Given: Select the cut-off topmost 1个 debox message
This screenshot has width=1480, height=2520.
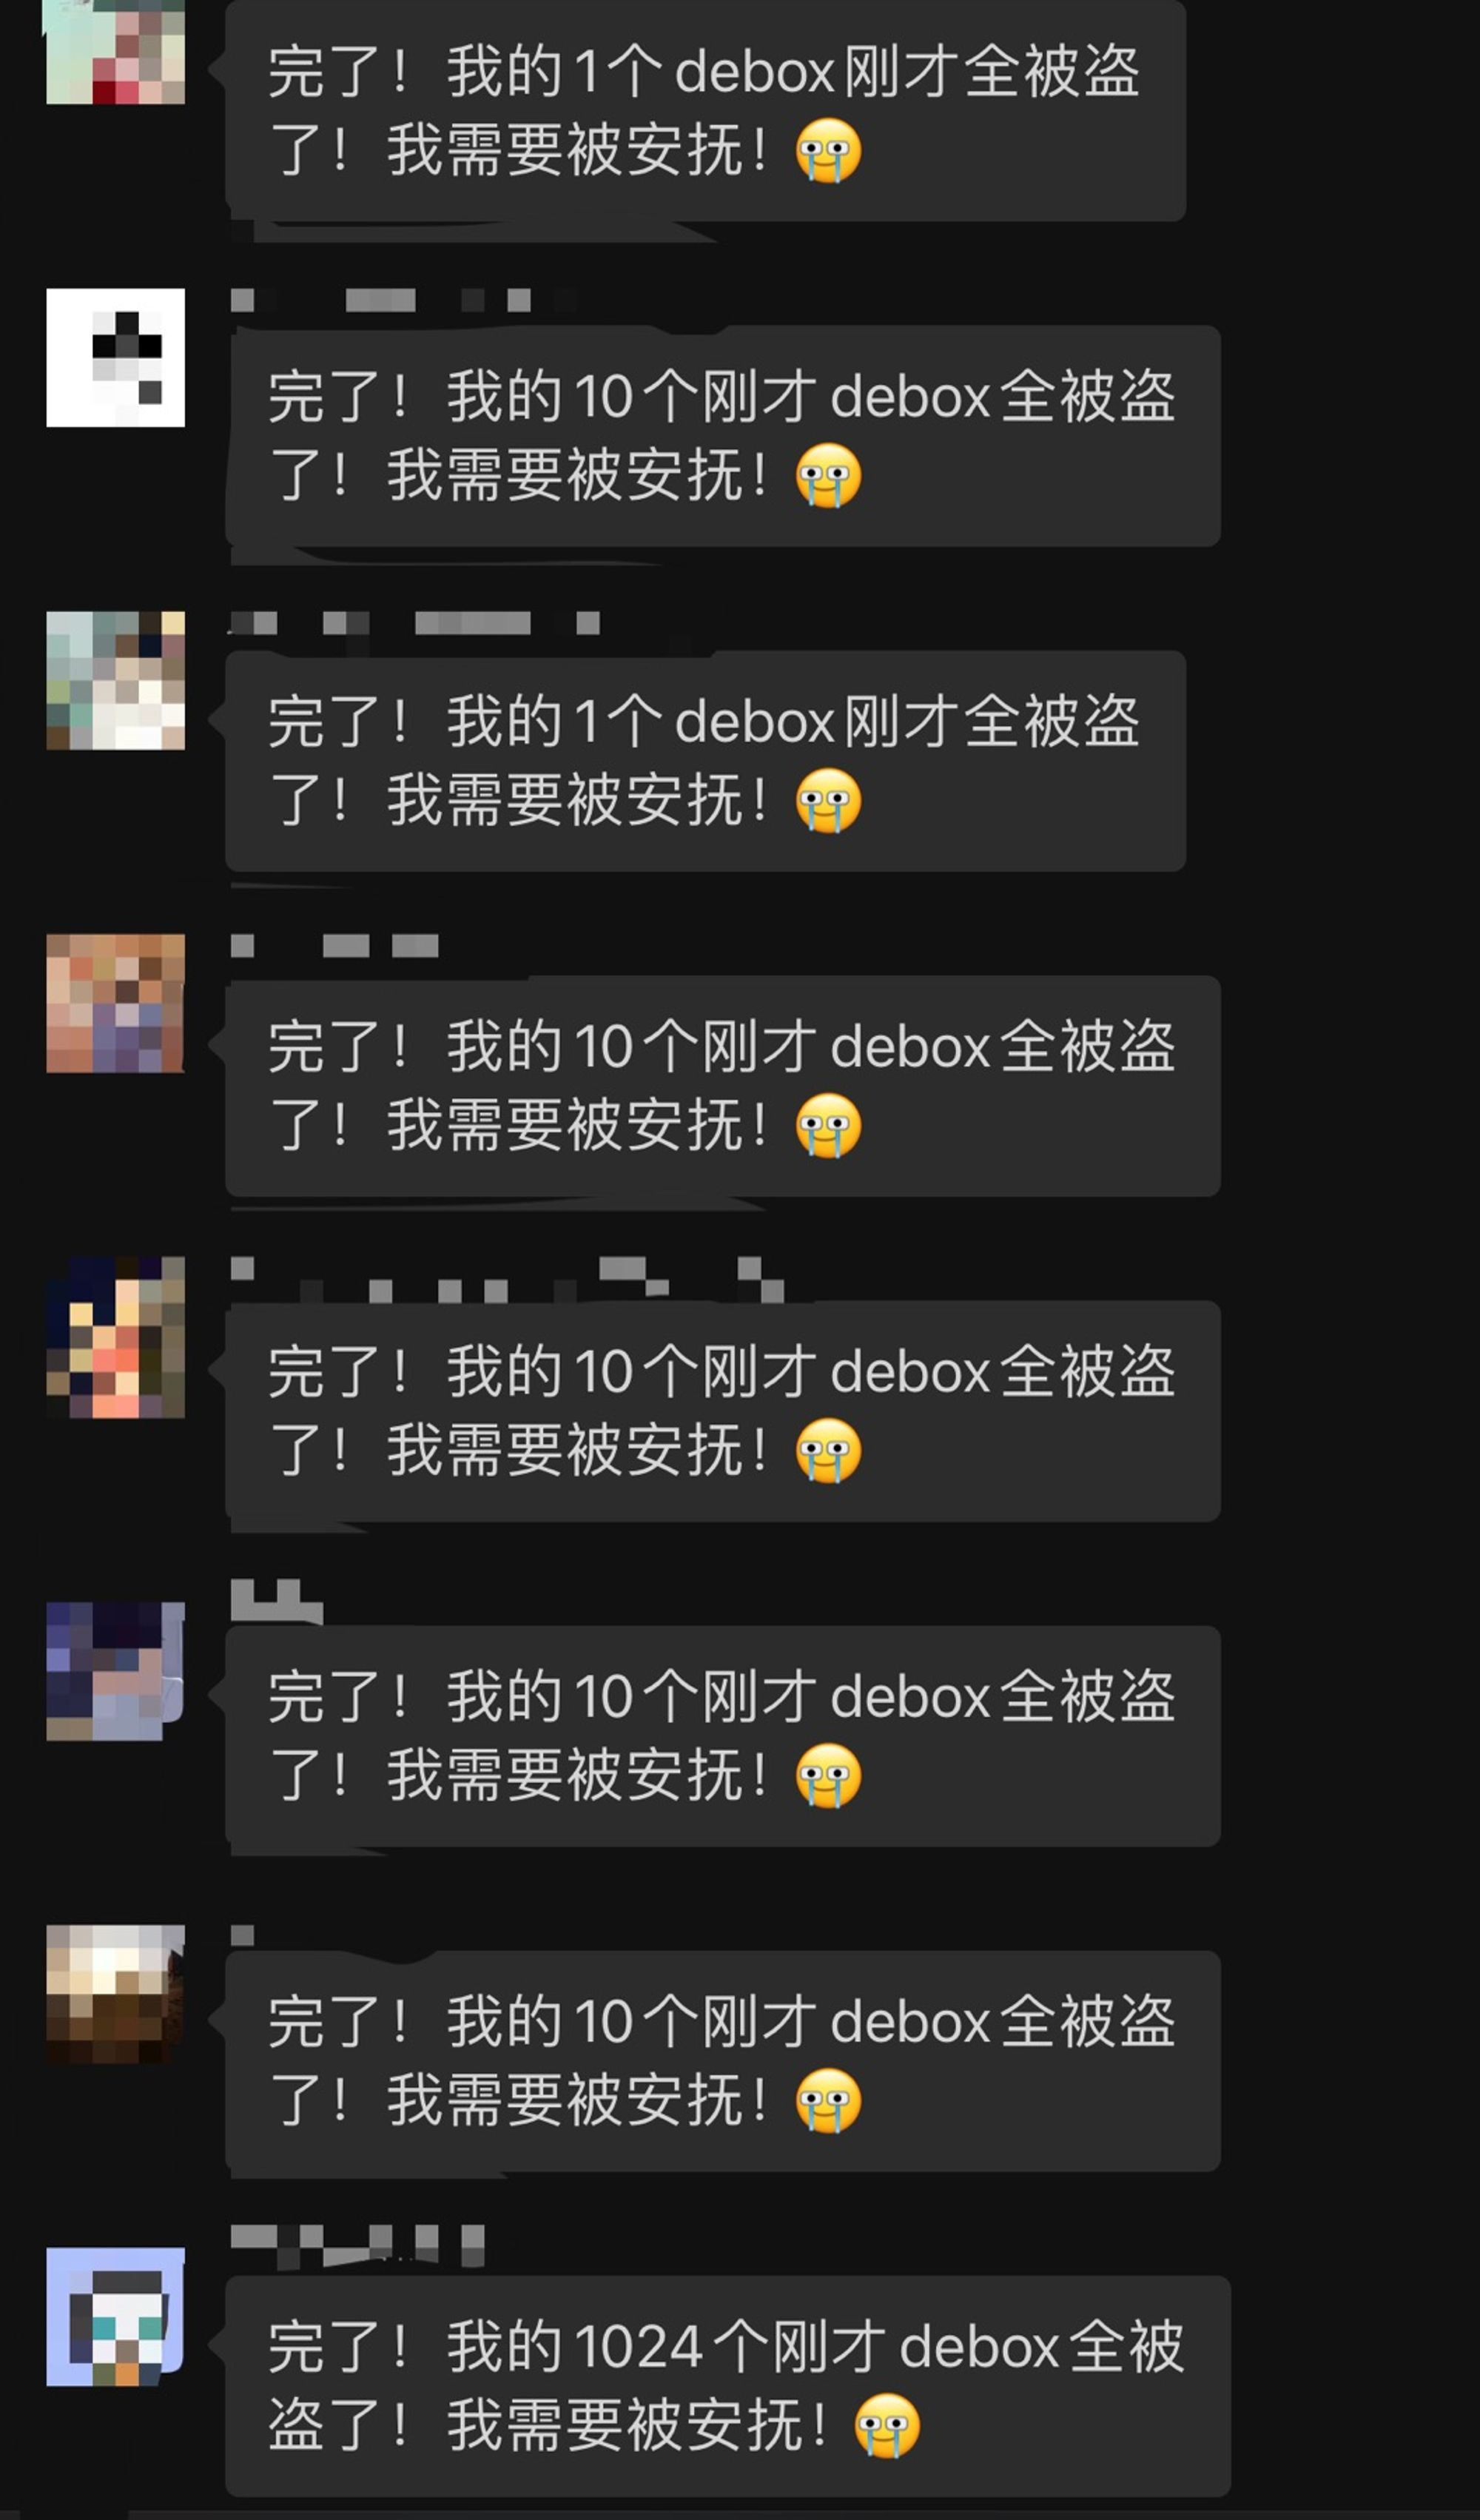Looking at the screenshot, I should tap(706, 110).
